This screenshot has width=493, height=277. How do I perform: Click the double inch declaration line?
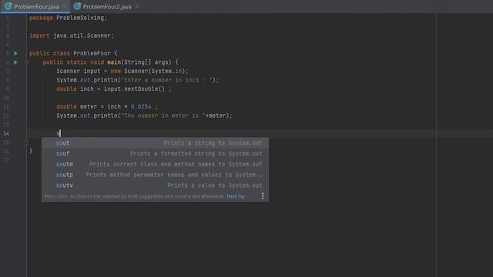coord(114,89)
